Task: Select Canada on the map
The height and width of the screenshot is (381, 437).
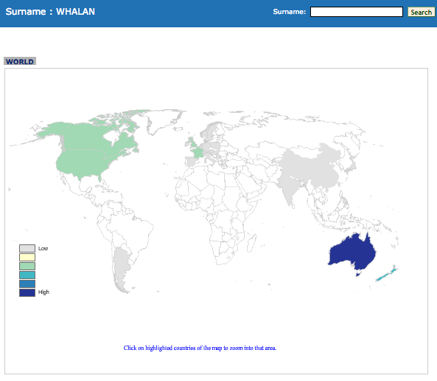Action: pyautogui.click(x=92, y=135)
